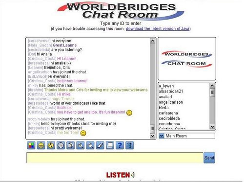This screenshot has width=244, height=182.
Task: Click into the yellow message input field
Action: coord(115,158)
